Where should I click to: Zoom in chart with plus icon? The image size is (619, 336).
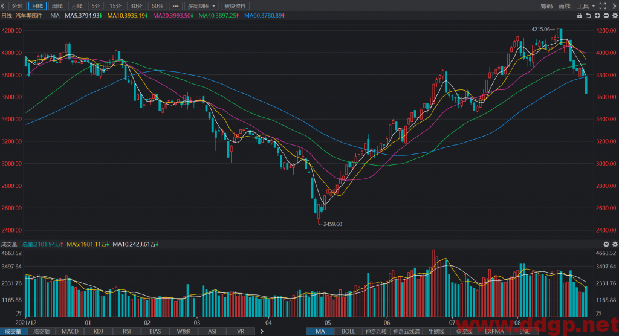tap(597, 15)
